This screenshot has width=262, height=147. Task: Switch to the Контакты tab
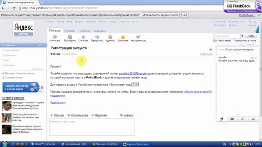[70, 31]
